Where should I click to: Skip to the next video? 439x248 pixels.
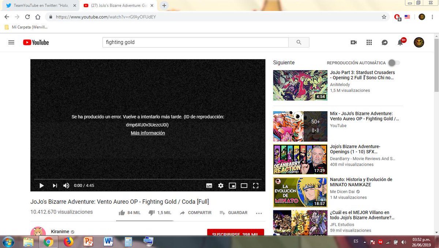55,185
